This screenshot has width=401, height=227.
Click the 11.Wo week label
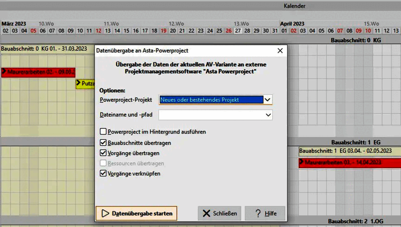click(111, 24)
